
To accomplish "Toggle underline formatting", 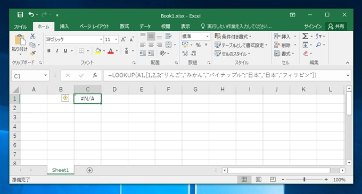I will point(65,50).
